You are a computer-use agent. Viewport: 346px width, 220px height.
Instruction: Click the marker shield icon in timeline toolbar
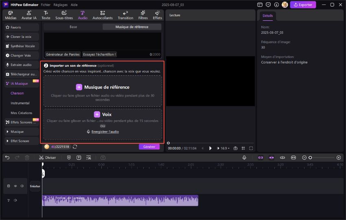pyautogui.click(x=69, y=158)
